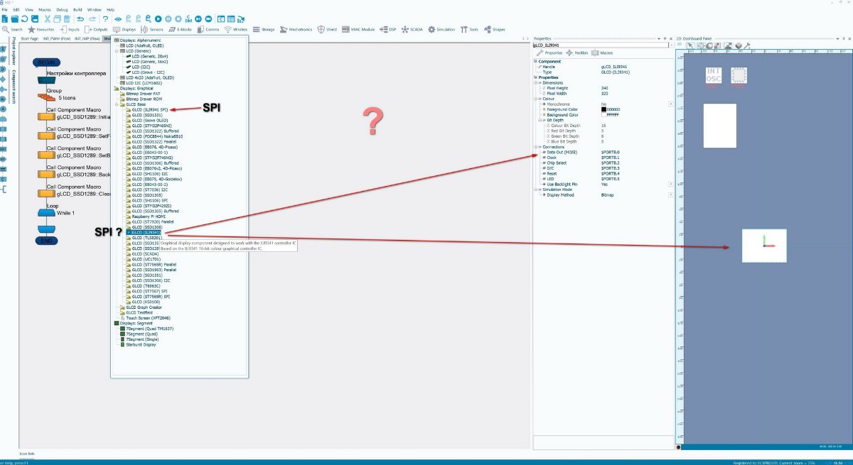Screen dimensions: 853x465
Task: Switch to the Position properties tab
Action: coord(577,53)
